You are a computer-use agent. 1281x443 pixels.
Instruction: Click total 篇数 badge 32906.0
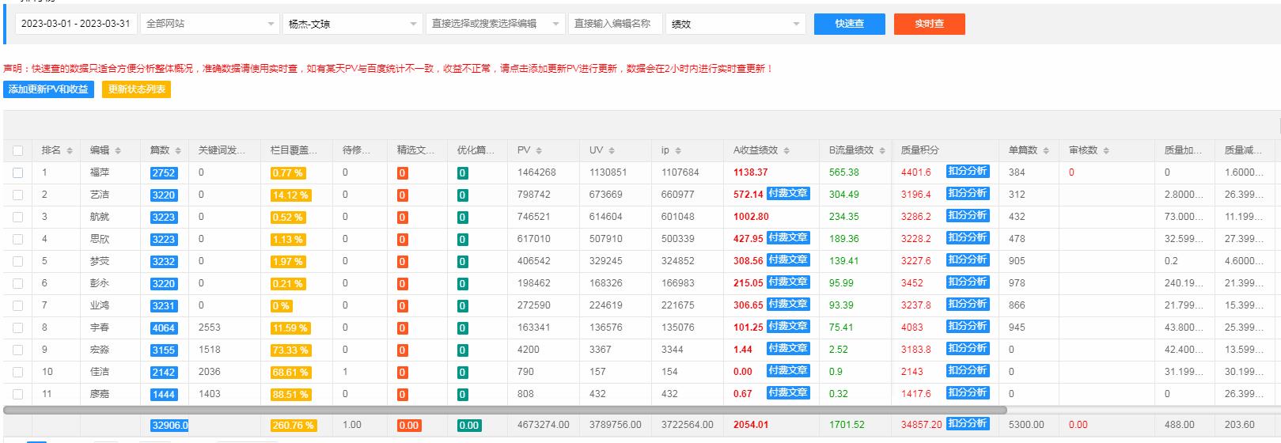[x=169, y=425]
